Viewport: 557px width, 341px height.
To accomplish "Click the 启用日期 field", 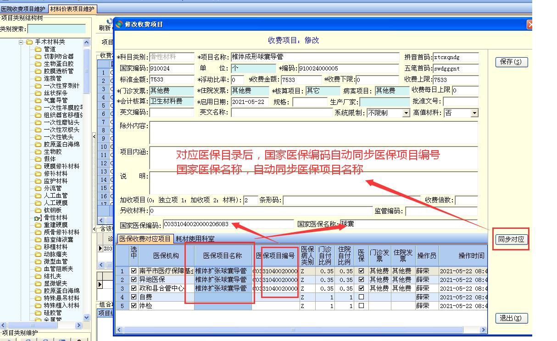I will coord(250,102).
